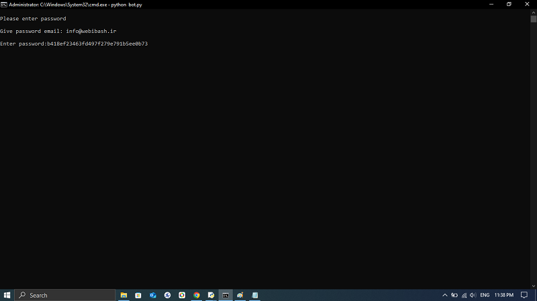The height and width of the screenshot is (301, 537).
Task: Open network settings in system tray
Action: coord(464,295)
